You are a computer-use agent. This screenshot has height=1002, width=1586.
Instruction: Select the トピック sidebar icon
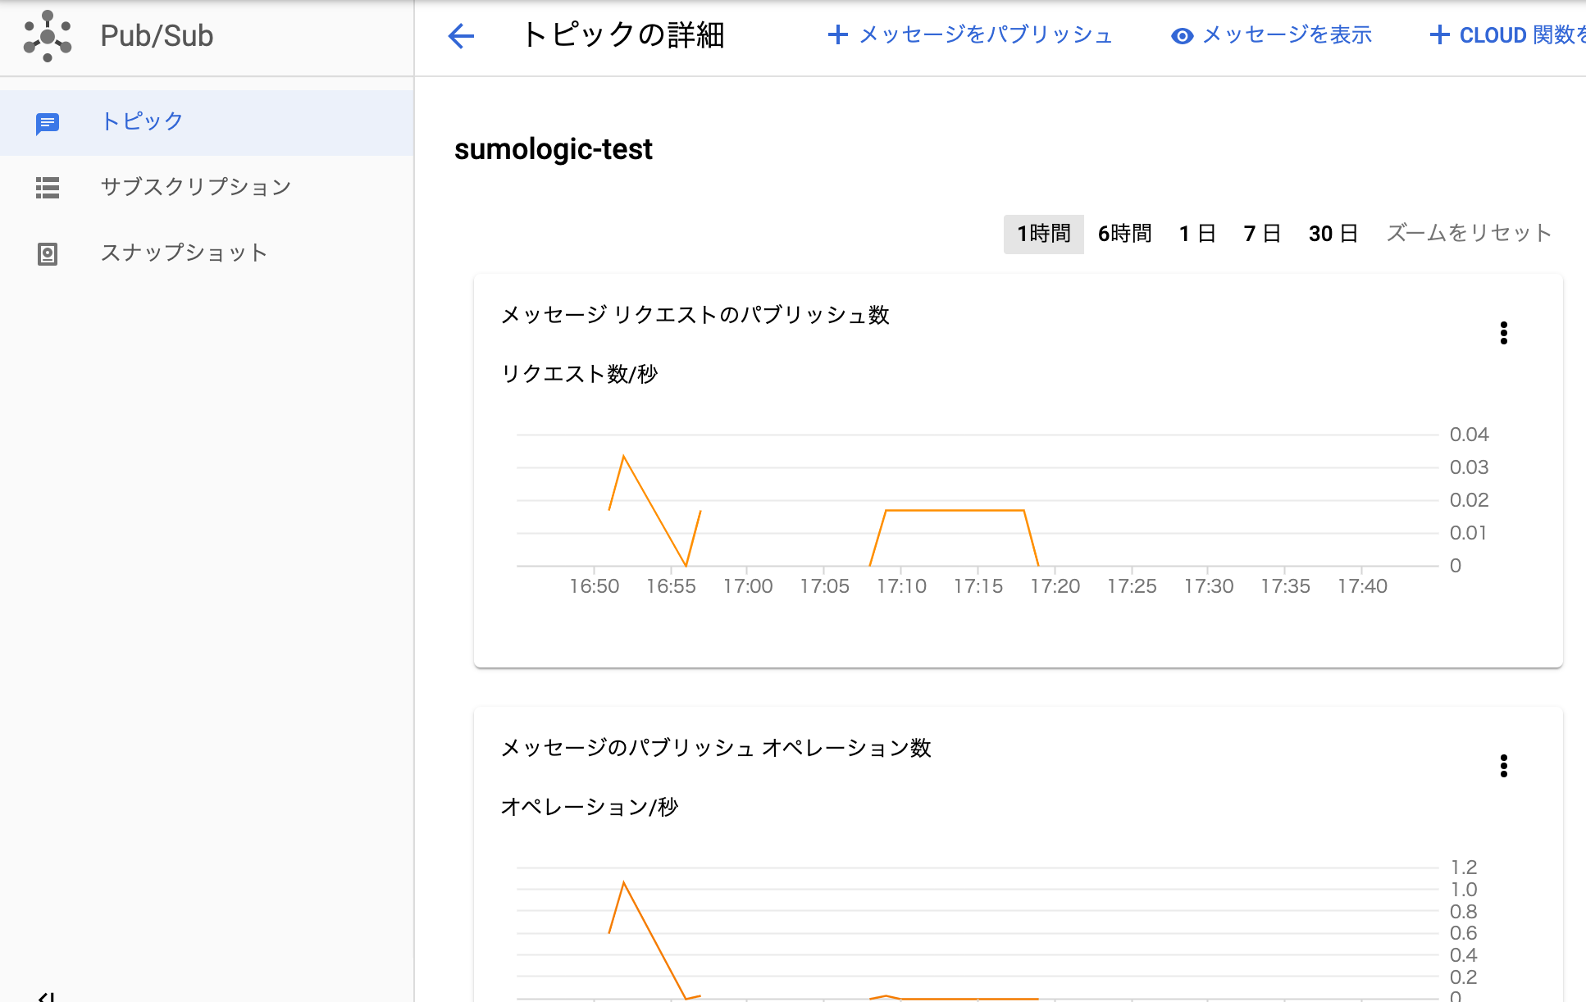[x=48, y=122]
